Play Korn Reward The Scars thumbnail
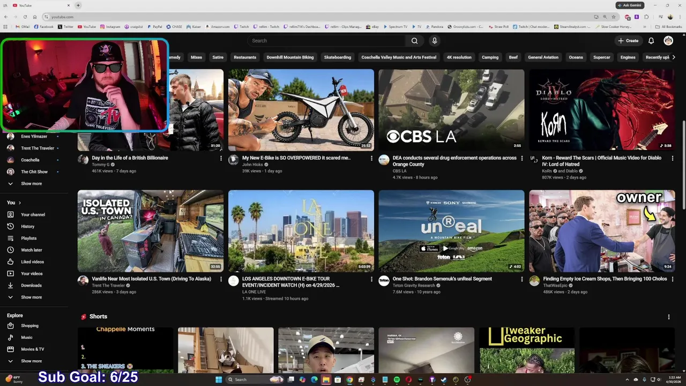 point(602,110)
